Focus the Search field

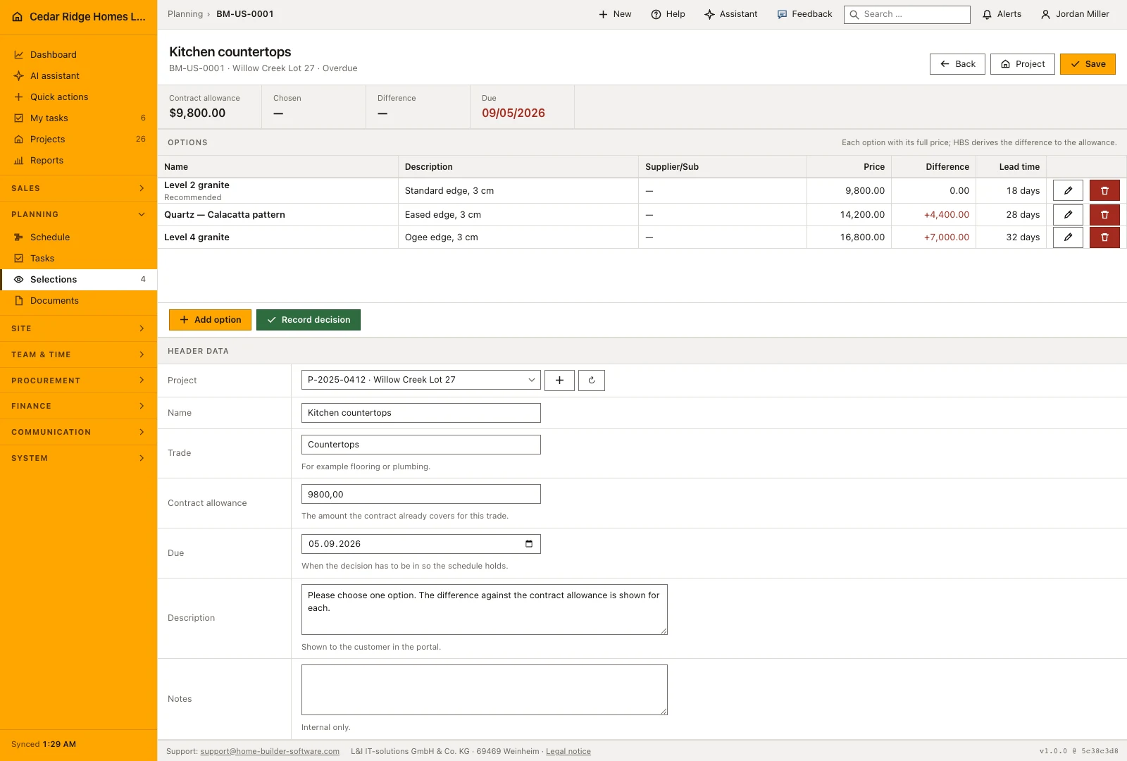coord(907,14)
